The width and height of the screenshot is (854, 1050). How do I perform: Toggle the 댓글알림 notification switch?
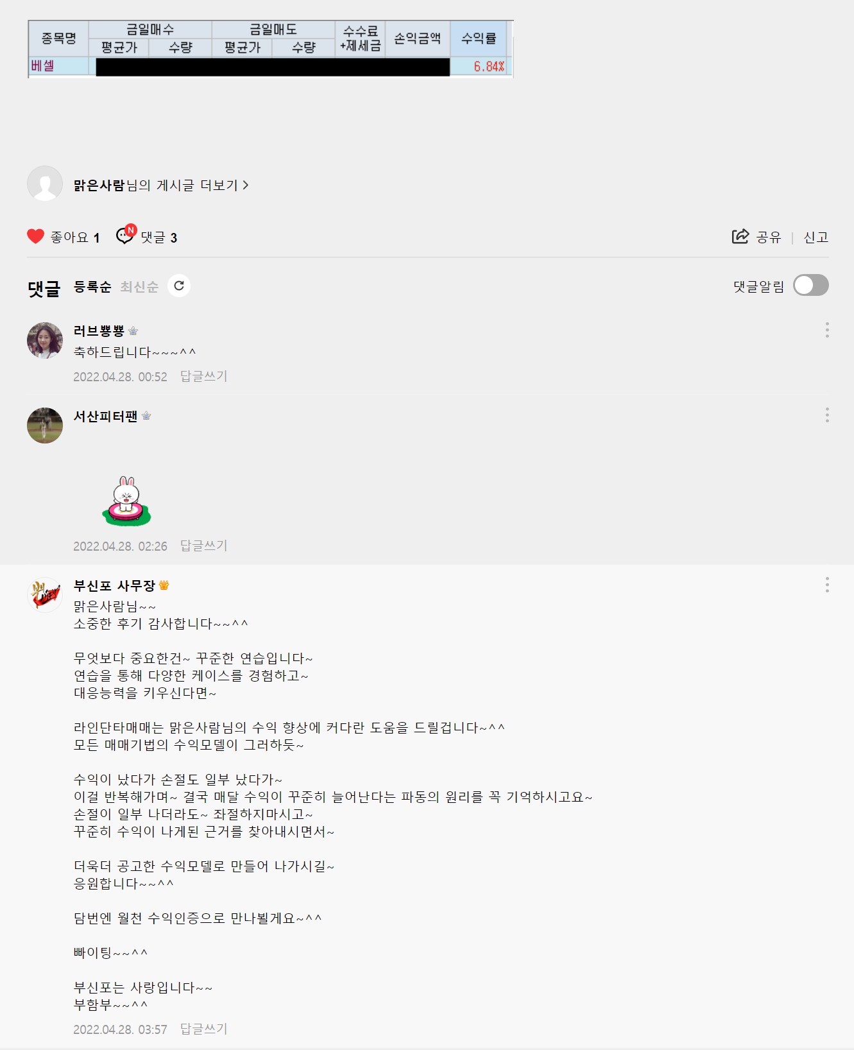point(810,286)
